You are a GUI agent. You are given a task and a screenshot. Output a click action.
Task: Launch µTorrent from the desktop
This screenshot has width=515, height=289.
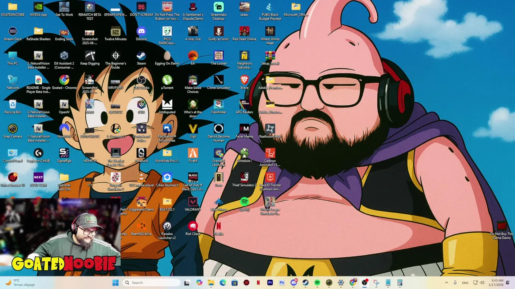167,83
